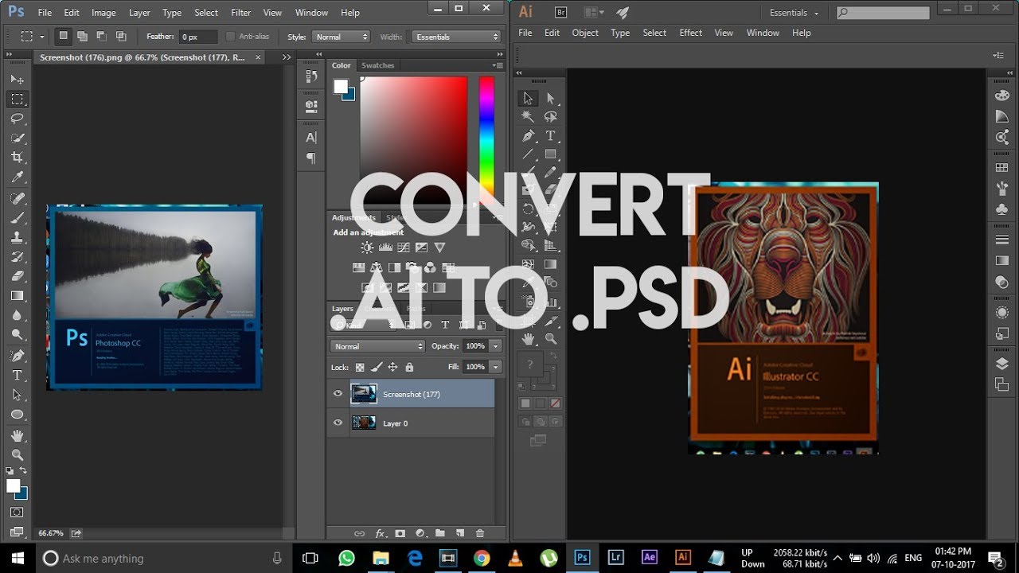1019x573 pixels.
Task: Select Illustrator's Direct Selection tool
Action: pyautogui.click(x=550, y=98)
